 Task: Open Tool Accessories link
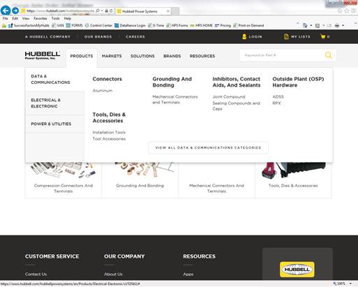(109, 139)
